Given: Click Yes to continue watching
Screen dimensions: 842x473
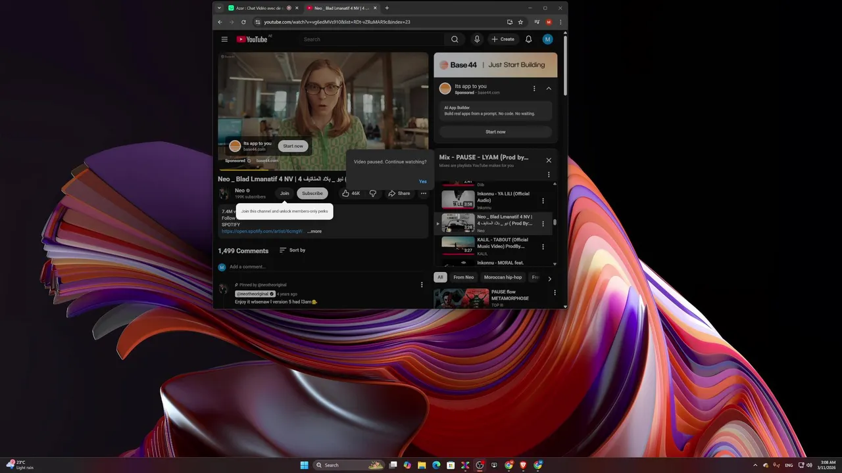Looking at the screenshot, I should pos(423,181).
